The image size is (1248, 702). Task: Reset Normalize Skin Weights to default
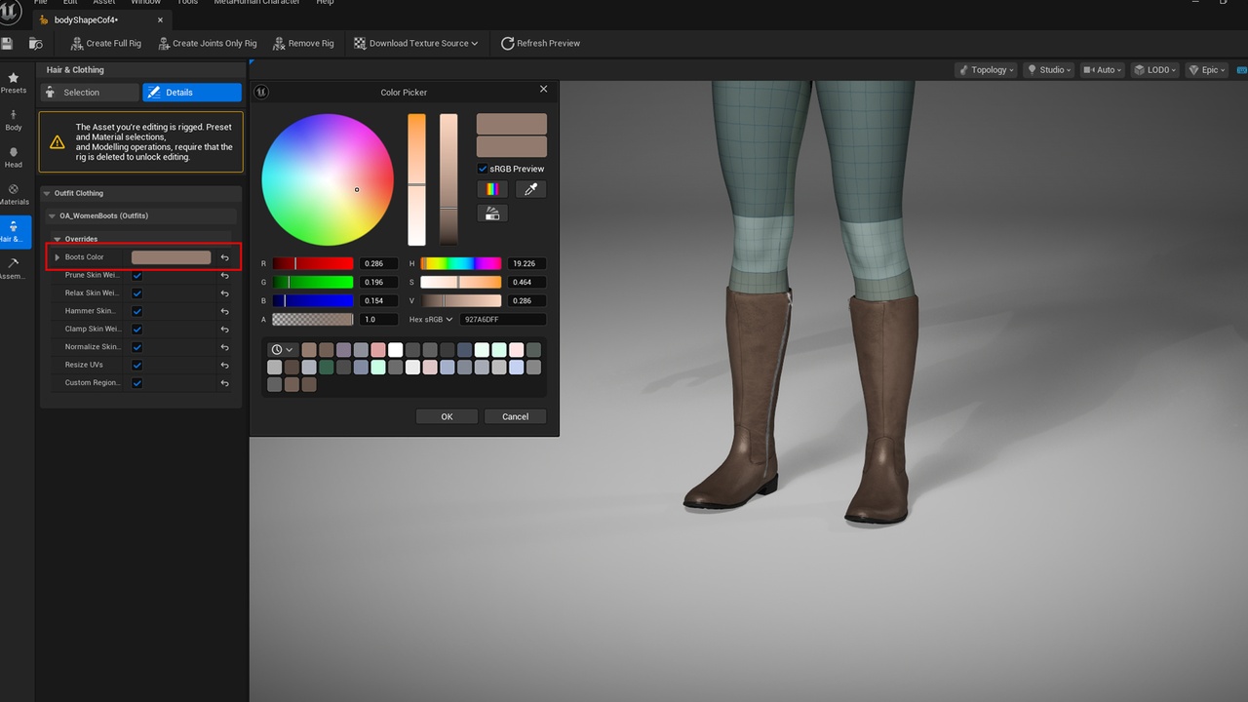[x=224, y=346]
